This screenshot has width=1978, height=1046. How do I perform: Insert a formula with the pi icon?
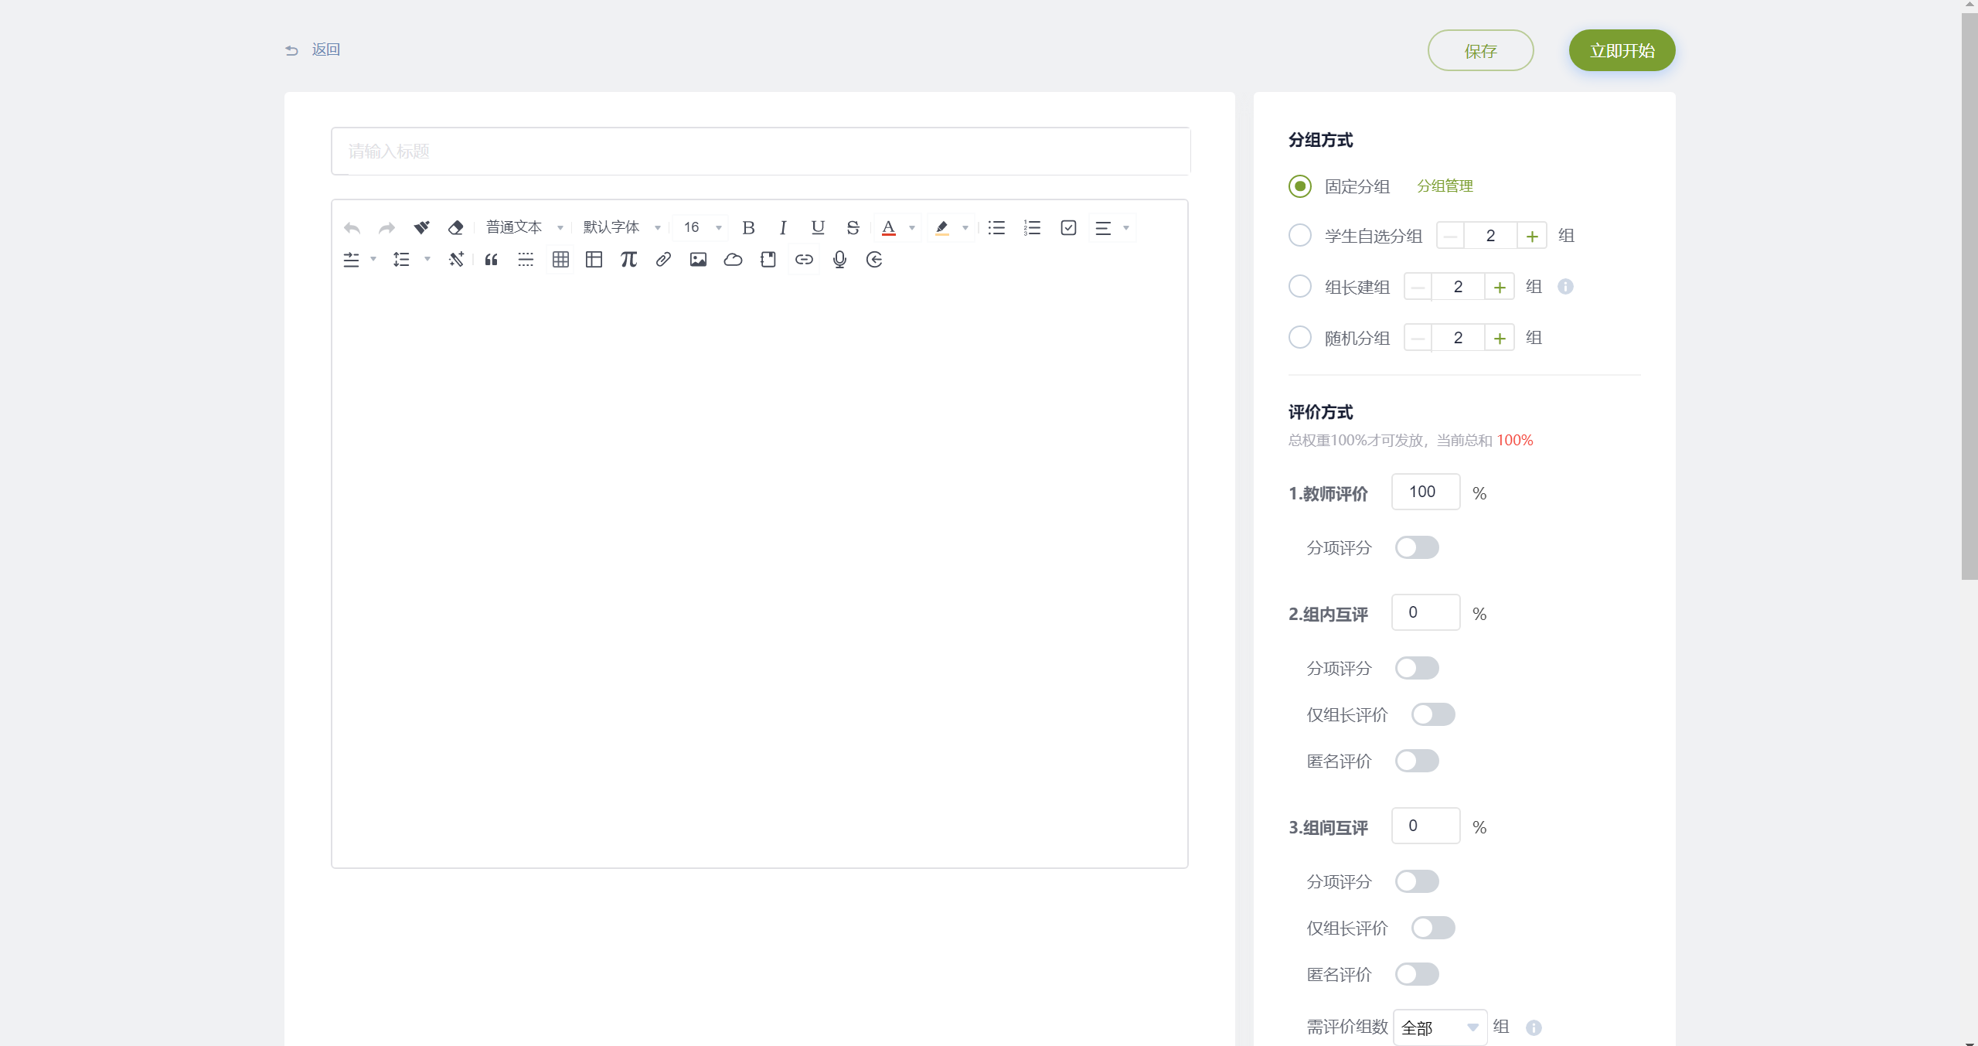[x=628, y=260]
